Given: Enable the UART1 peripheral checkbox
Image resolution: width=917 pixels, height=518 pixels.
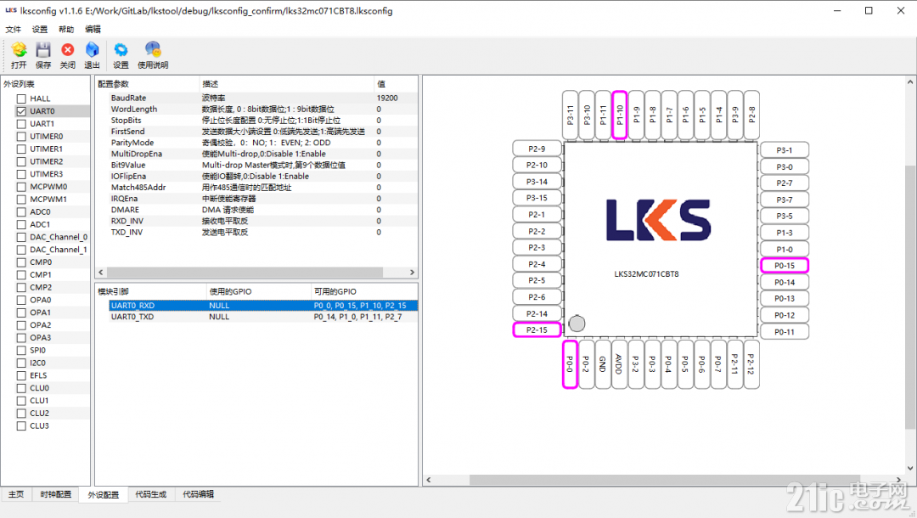Looking at the screenshot, I should (21, 124).
